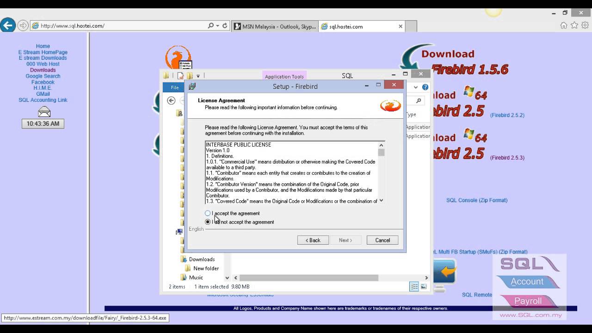
Task: Click the Setup installer icon in title bar
Action: click(192, 86)
